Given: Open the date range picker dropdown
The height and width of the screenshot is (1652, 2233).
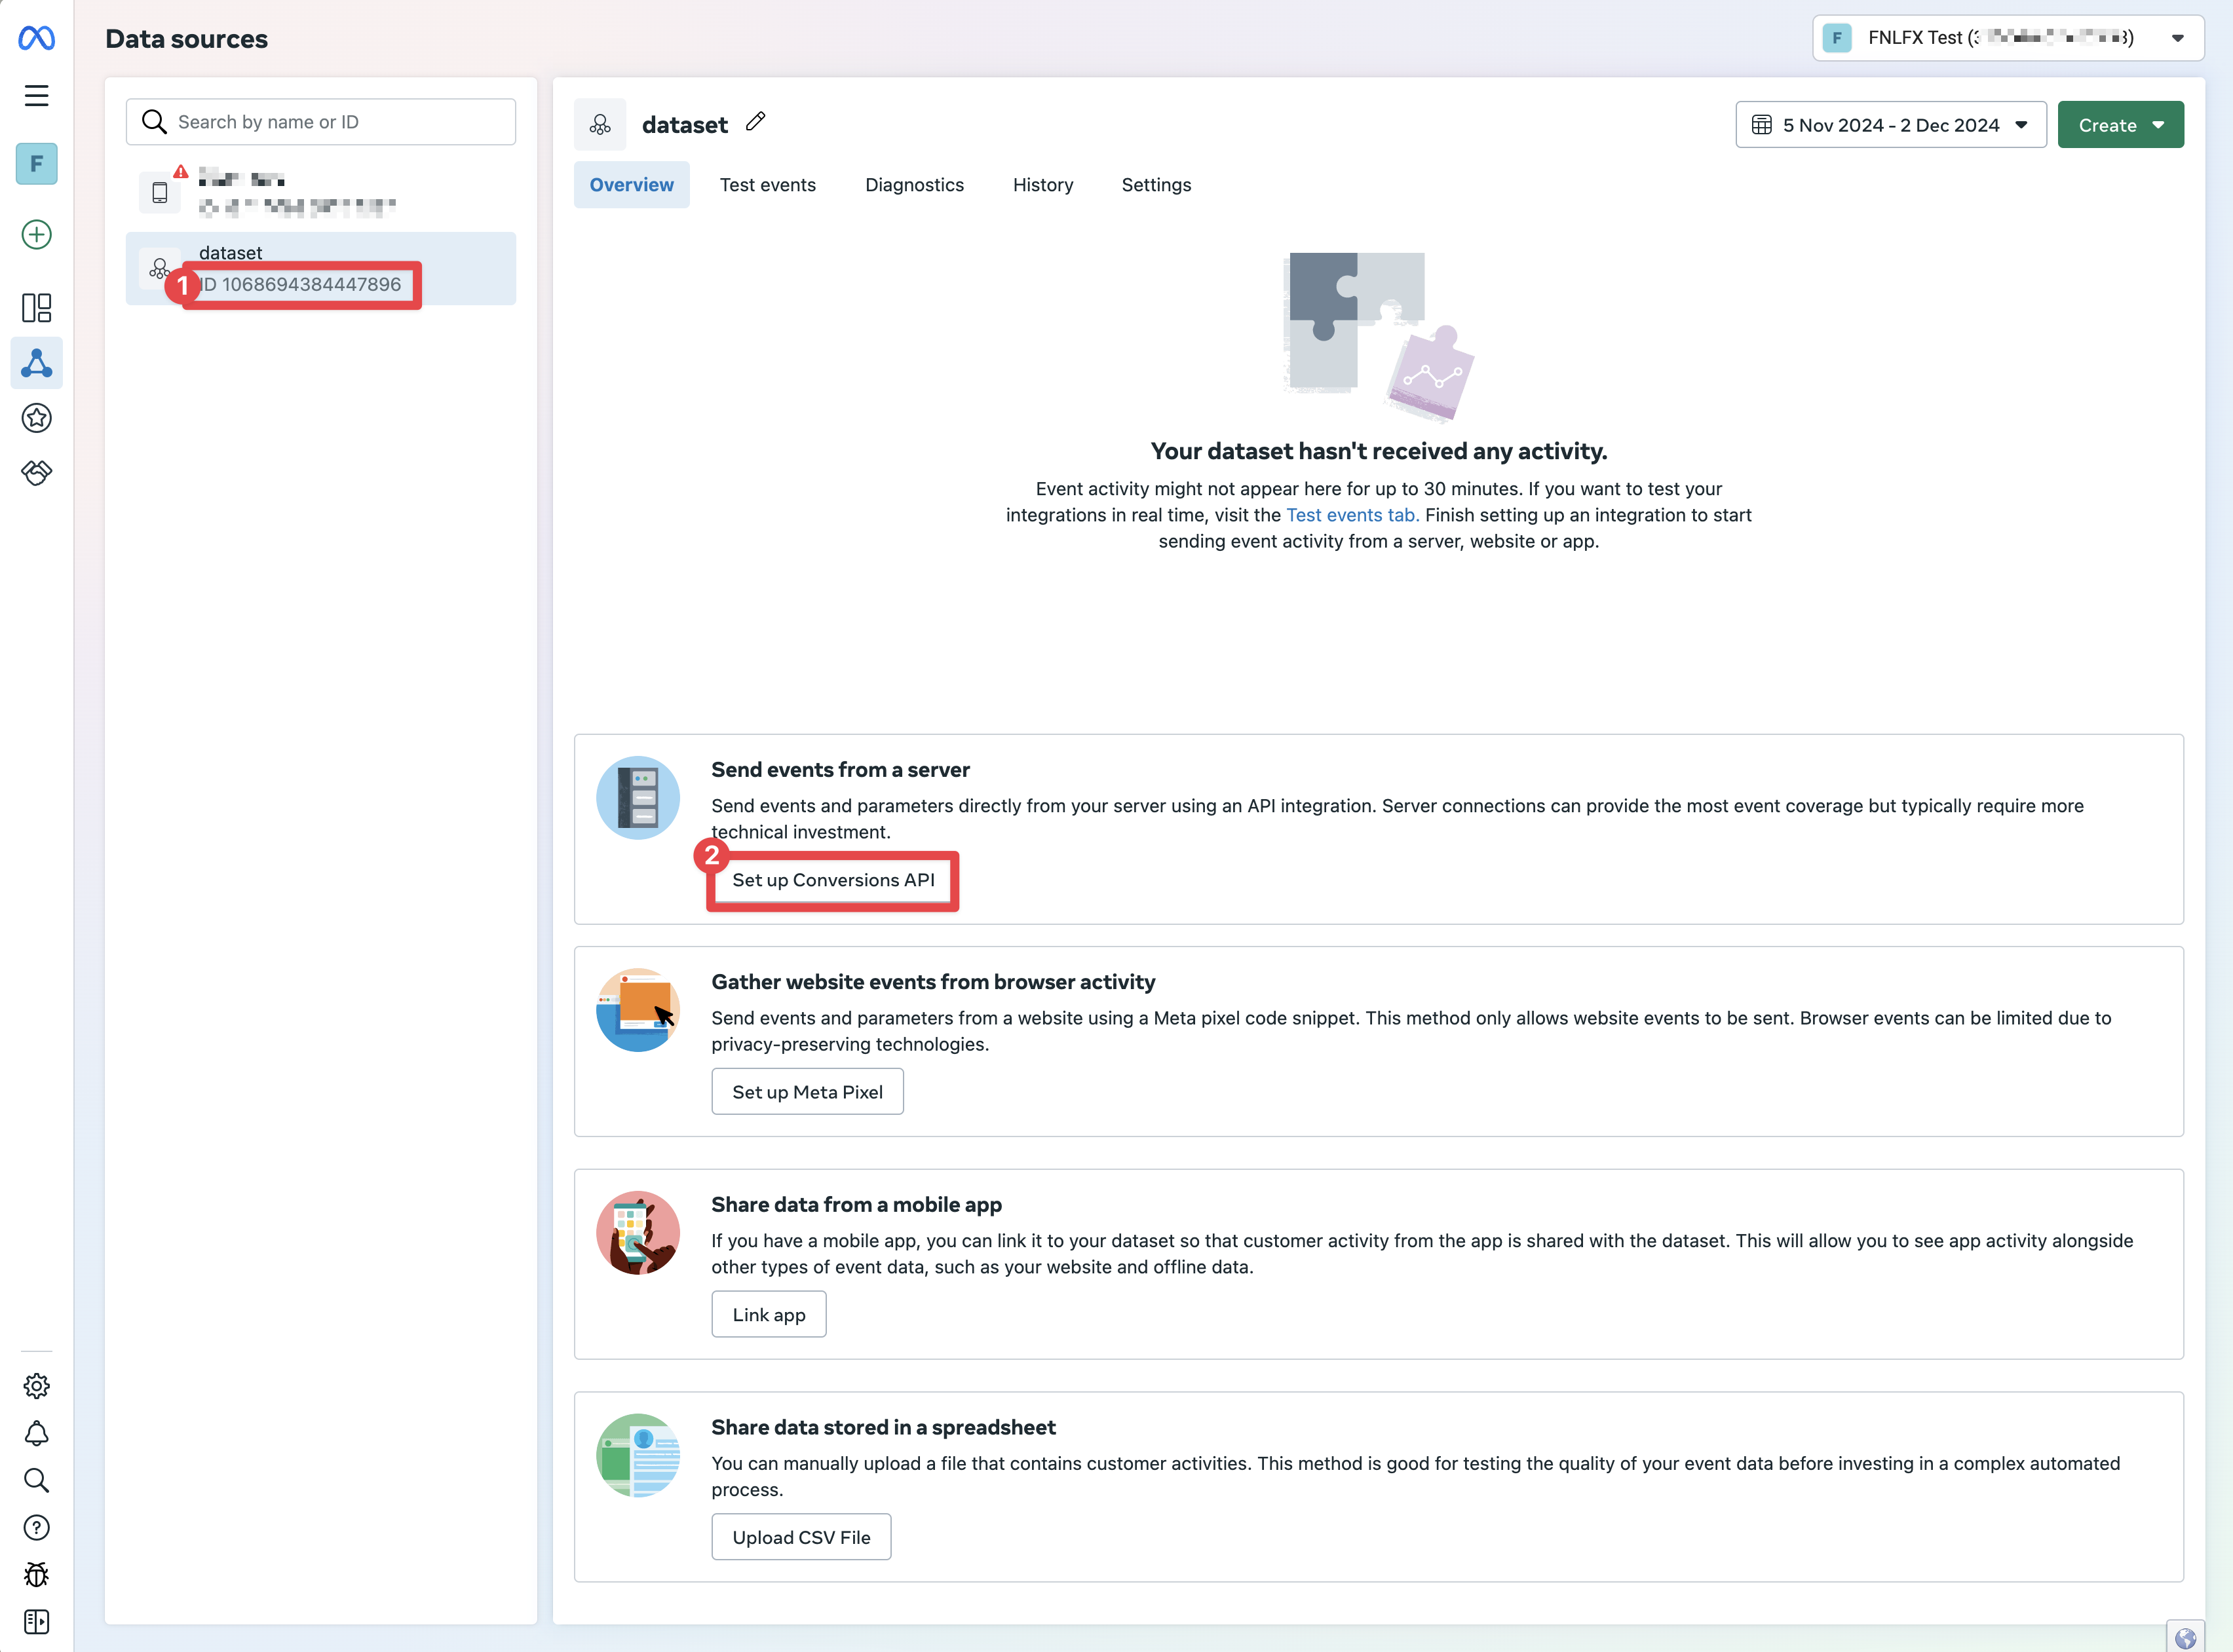Looking at the screenshot, I should point(1890,125).
